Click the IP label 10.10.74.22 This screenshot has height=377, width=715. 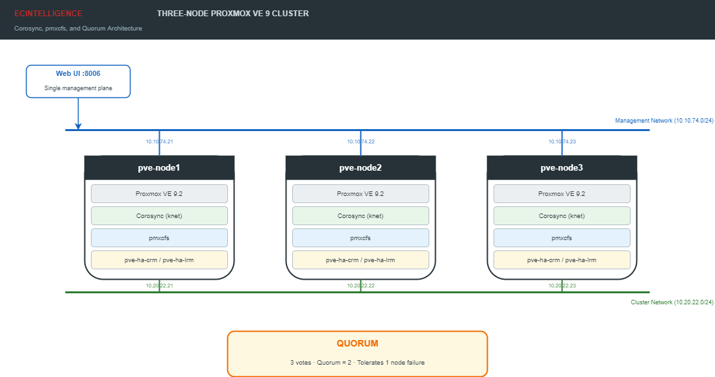click(360, 141)
